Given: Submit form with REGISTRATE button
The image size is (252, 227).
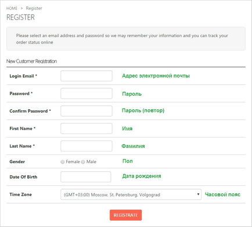Looking at the screenshot, I should tap(126, 215).
